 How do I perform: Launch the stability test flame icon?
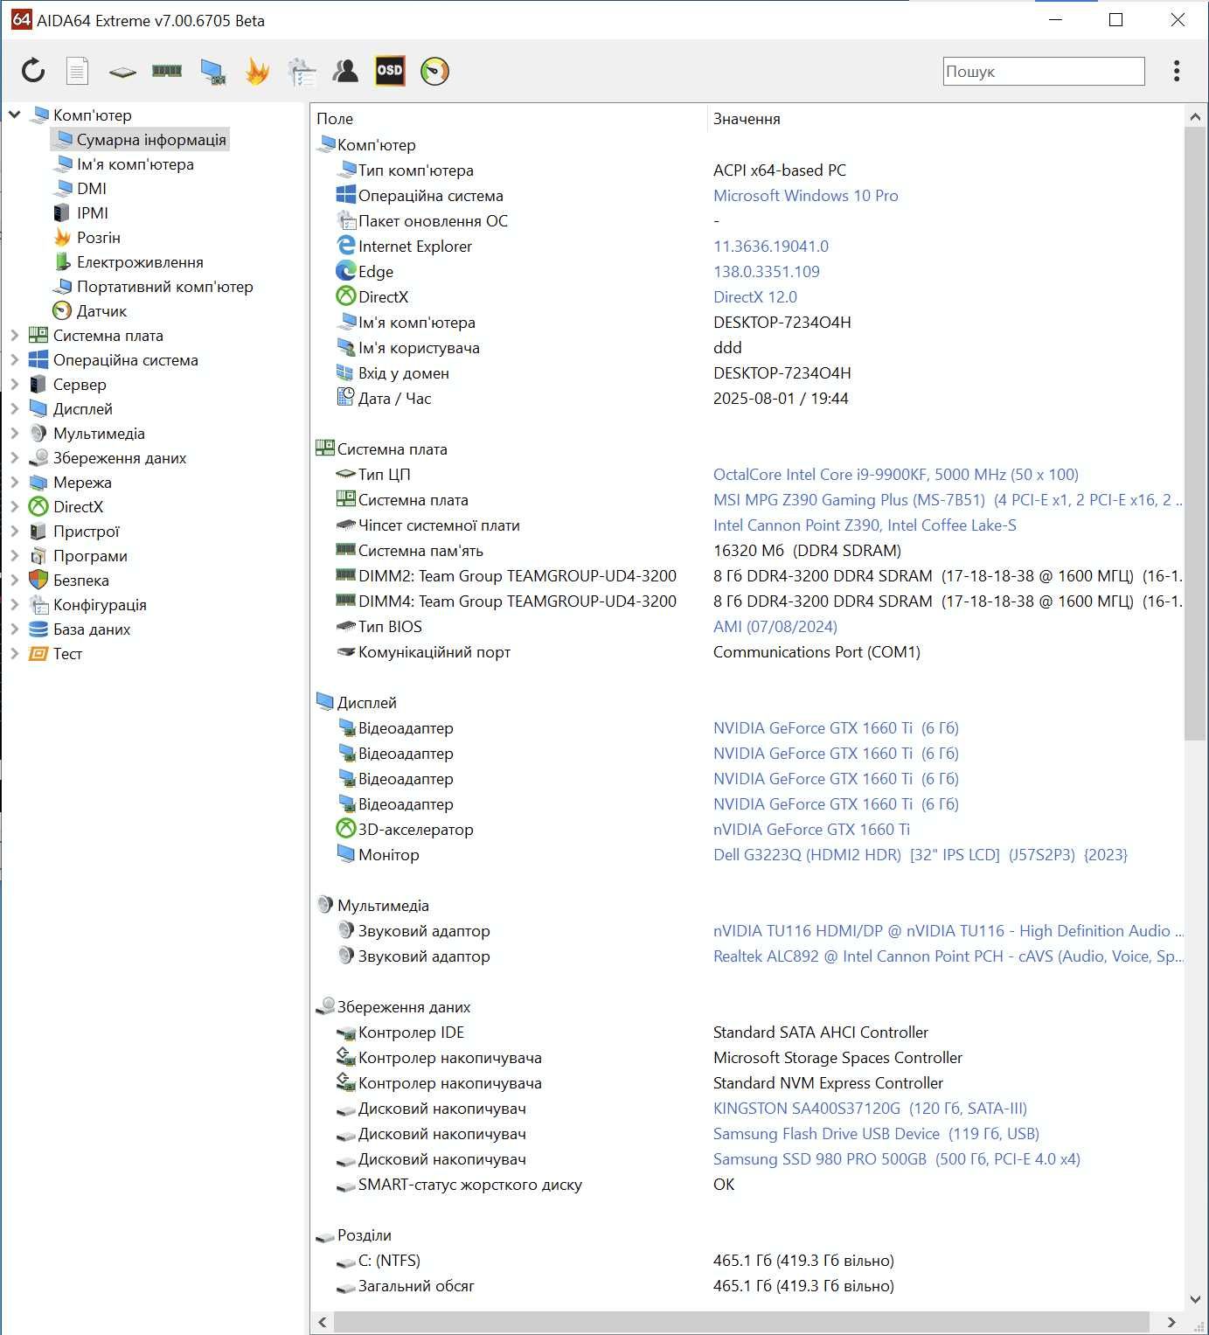(x=257, y=71)
